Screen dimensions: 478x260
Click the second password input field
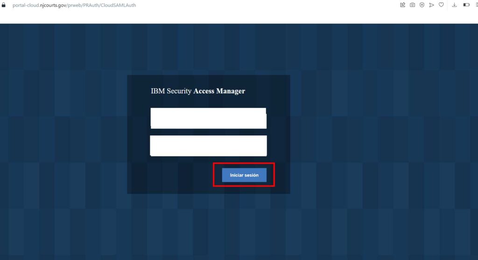pos(208,146)
